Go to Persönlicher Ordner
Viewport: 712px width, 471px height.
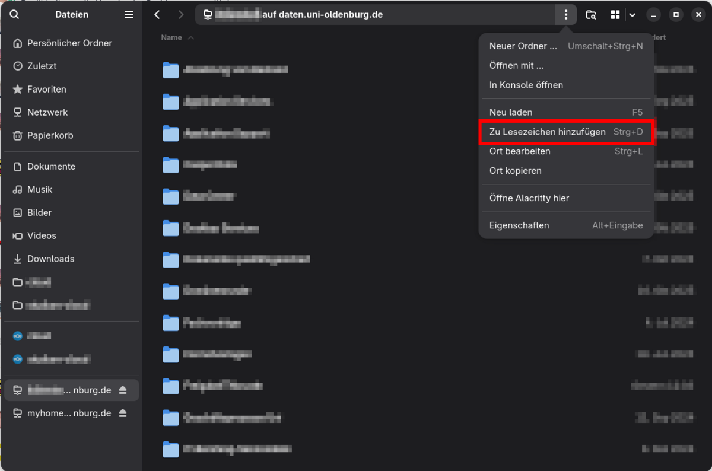(x=69, y=43)
